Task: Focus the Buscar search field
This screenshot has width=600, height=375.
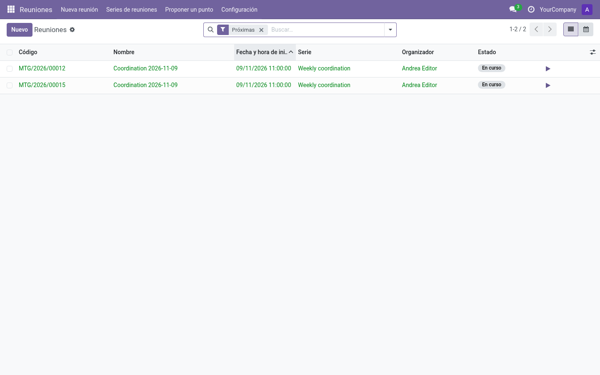Action: [x=326, y=30]
